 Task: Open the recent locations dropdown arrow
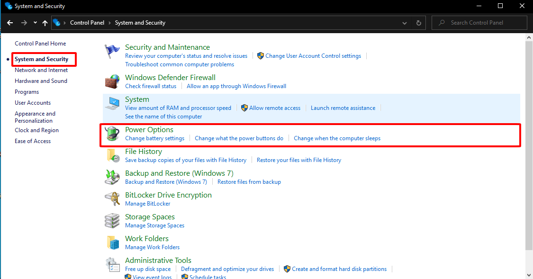pos(35,23)
